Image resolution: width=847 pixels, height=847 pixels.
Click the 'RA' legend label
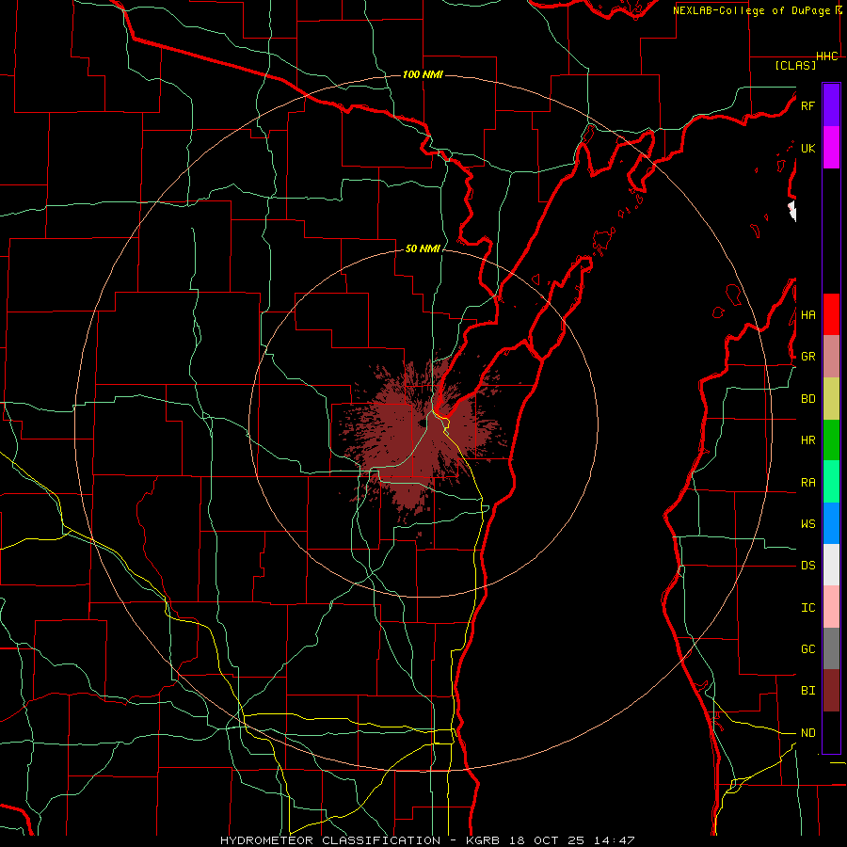click(x=807, y=483)
